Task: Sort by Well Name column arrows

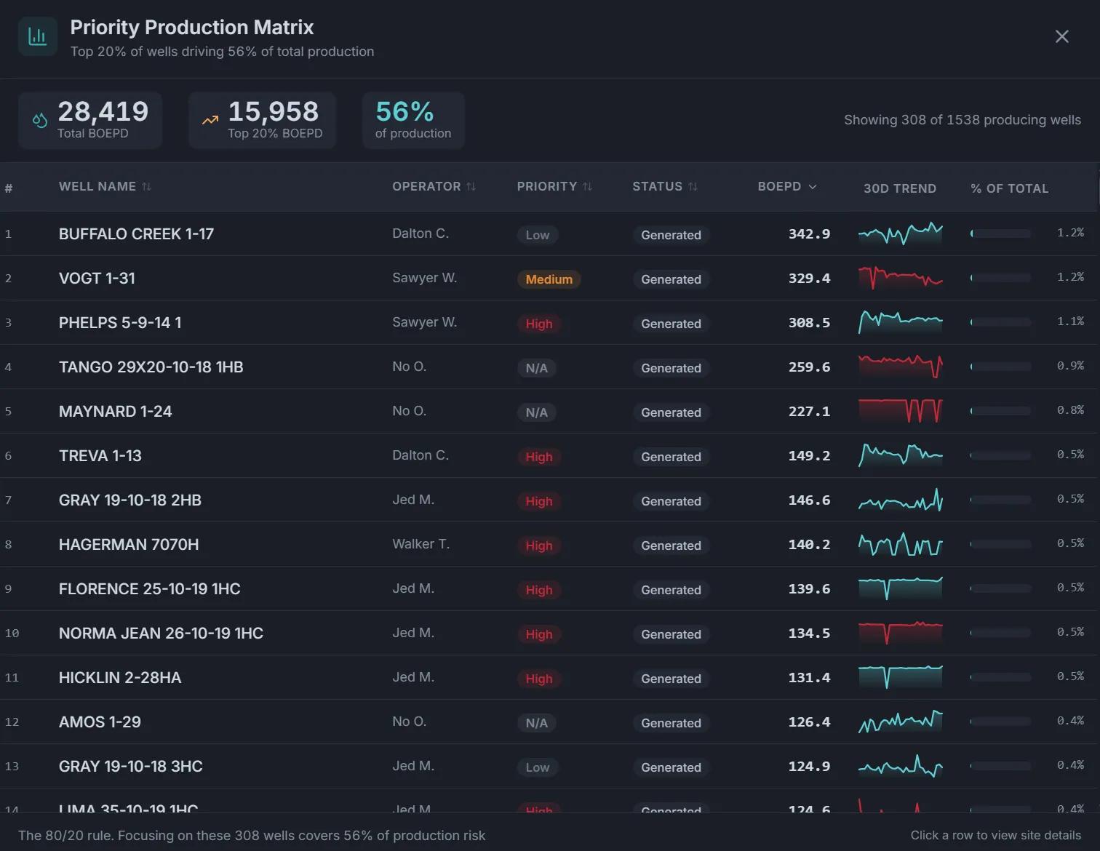Action: click(146, 187)
